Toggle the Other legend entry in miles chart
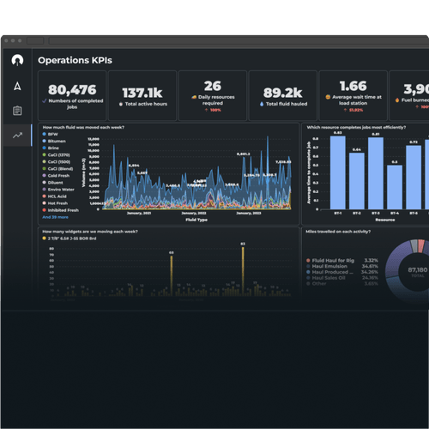This screenshot has width=429, height=429. click(x=342, y=283)
